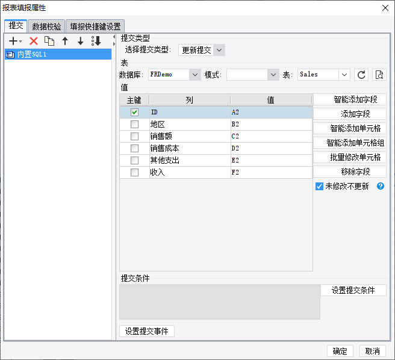Delete the selected item with the red X
This screenshot has width=395, height=360.
(34, 41)
